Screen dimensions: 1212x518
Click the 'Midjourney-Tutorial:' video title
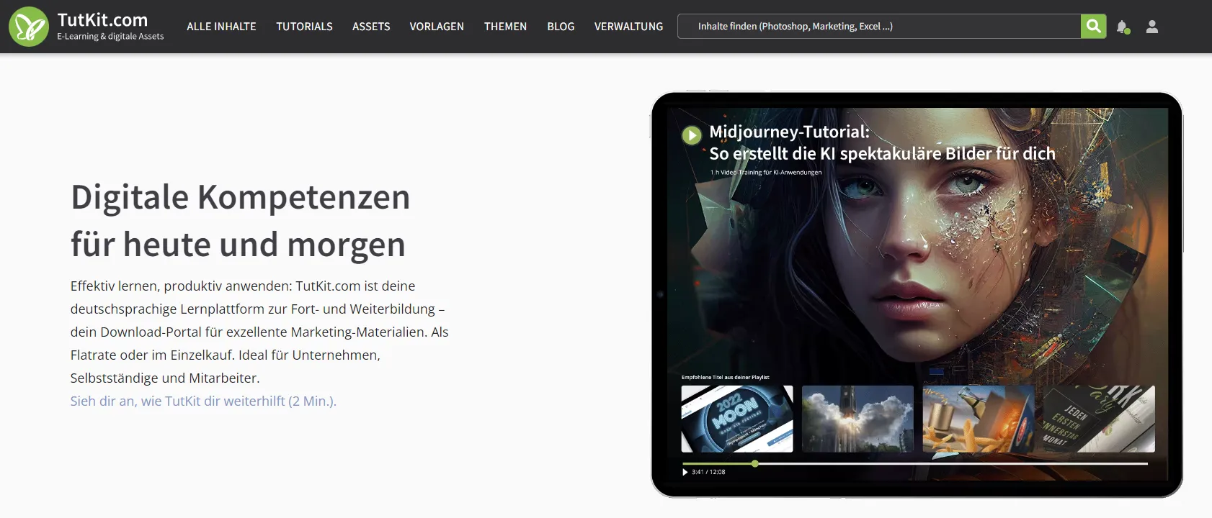click(789, 132)
